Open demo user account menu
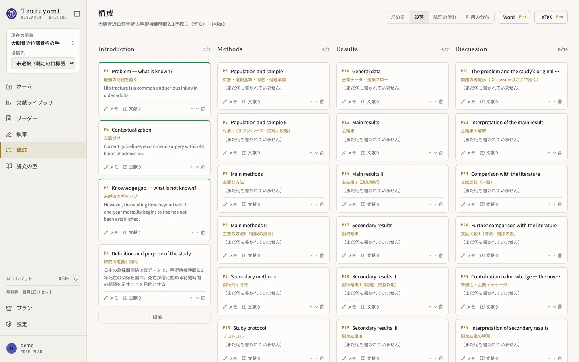The height and width of the screenshot is (362, 579). tap(43, 348)
